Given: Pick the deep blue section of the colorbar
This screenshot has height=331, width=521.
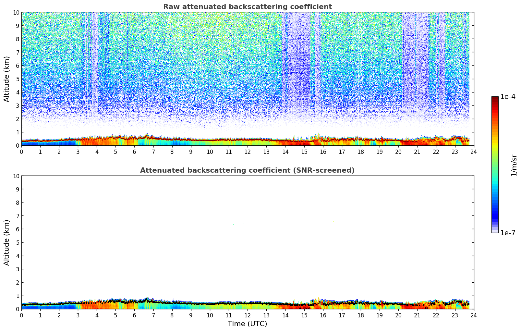Looking at the screenshot, I should (x=495, y=214).
